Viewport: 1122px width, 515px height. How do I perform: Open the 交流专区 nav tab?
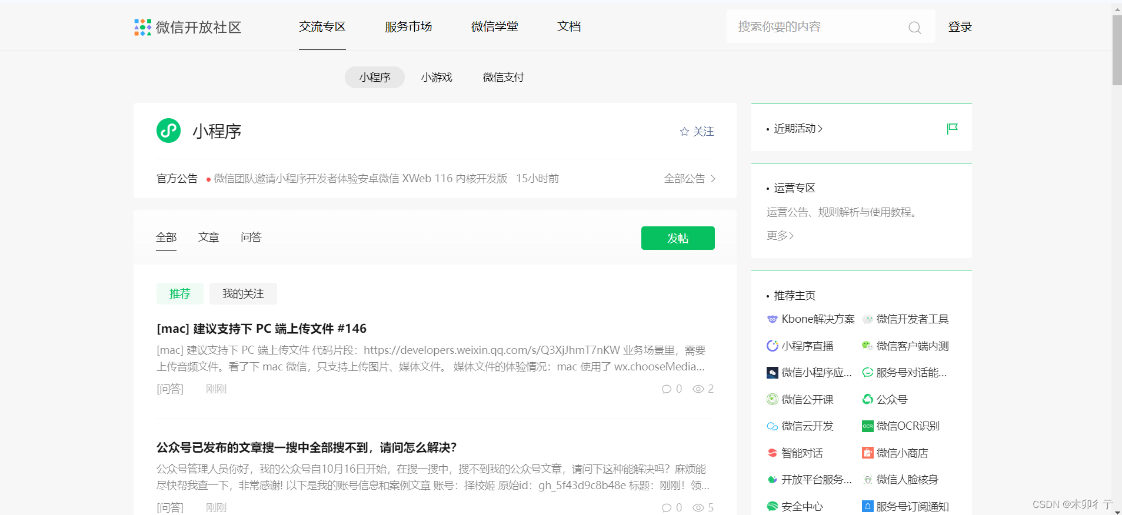pyautogui.click(x=322, y=27)
